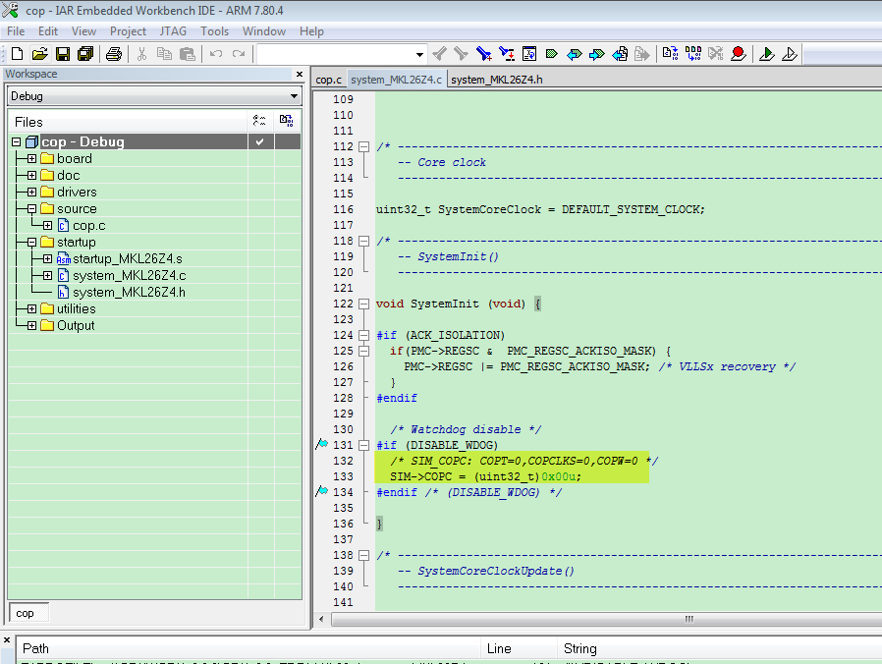882x664 pixels.
Task: Close the Workspace panel
Action: [300, 74]
